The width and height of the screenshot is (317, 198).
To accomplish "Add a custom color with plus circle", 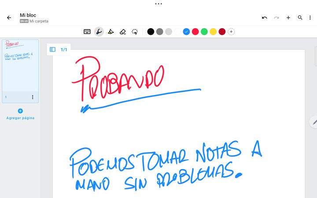I will point(231,32).
